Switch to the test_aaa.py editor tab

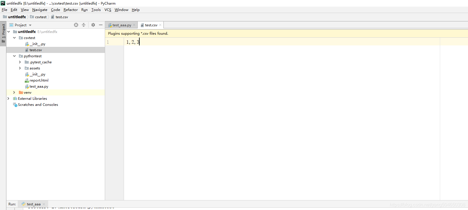(x=121, y=25)
